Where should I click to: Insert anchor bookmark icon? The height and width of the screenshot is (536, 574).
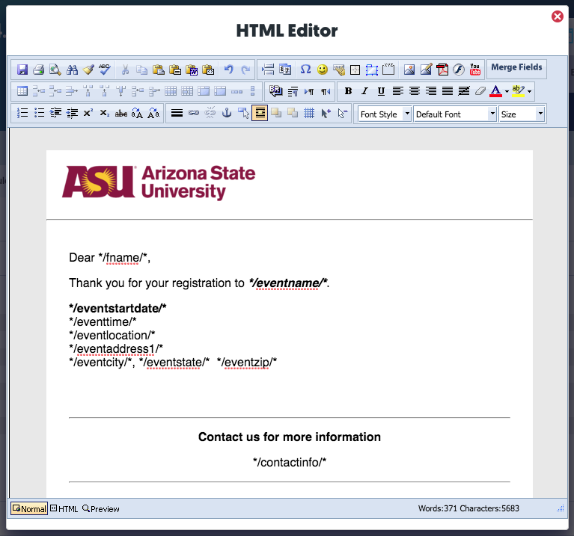(227, 114)
